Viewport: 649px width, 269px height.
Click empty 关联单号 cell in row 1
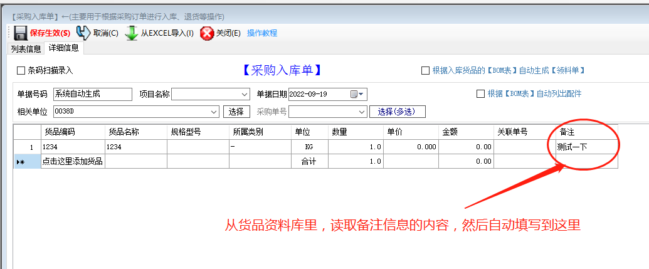pyautogui.click(x=525, y=147)
